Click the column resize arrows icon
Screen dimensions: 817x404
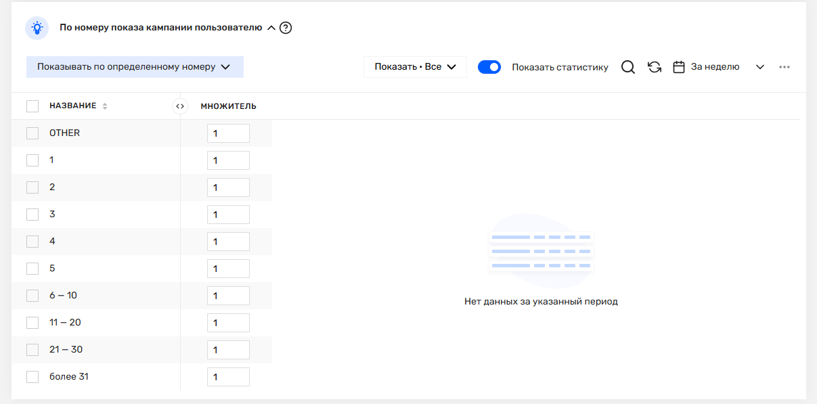click(180, 106)
